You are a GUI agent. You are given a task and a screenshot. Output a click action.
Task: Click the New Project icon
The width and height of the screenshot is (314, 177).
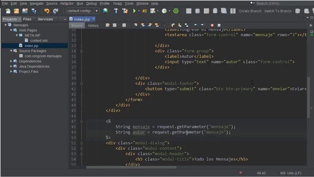16,11
